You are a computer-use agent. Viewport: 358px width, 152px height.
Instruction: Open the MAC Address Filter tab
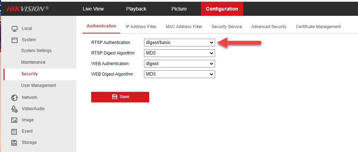pyautogui.click(x=184, y=27)
